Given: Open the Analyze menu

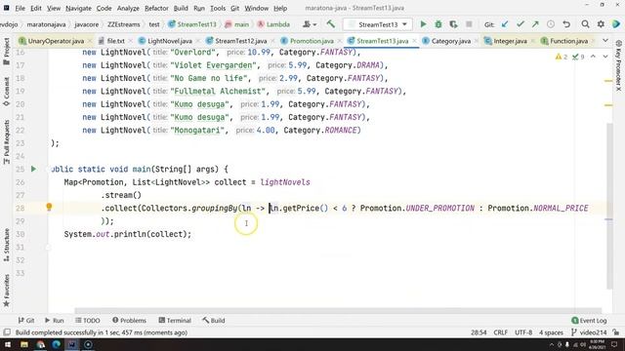Looking at the screenshot, I should tap(128, 8).
